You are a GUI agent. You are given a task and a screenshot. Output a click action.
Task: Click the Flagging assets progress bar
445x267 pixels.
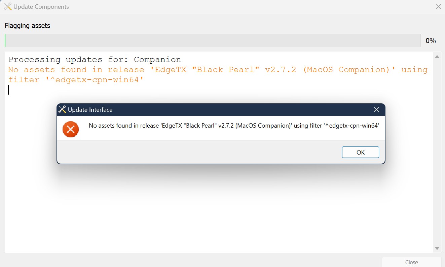[x=212, y=40]
